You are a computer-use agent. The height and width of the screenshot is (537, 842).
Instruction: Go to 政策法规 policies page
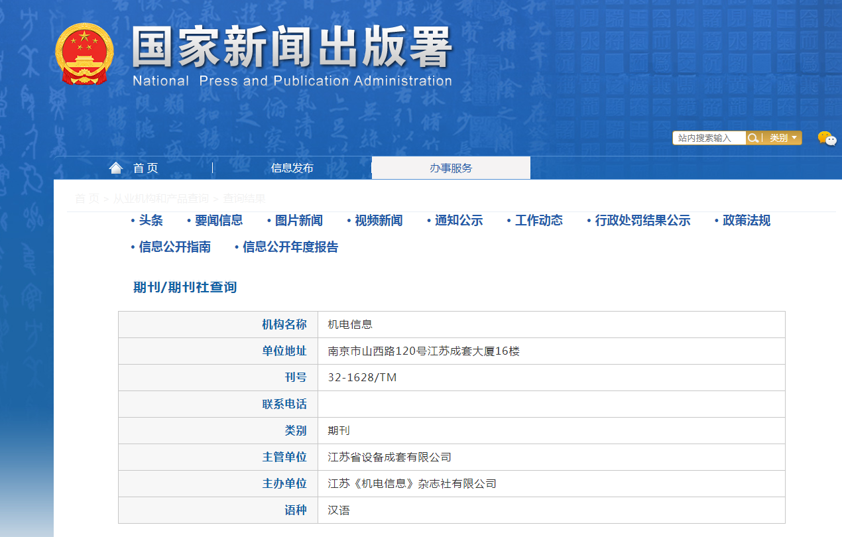tap(746, 221)
